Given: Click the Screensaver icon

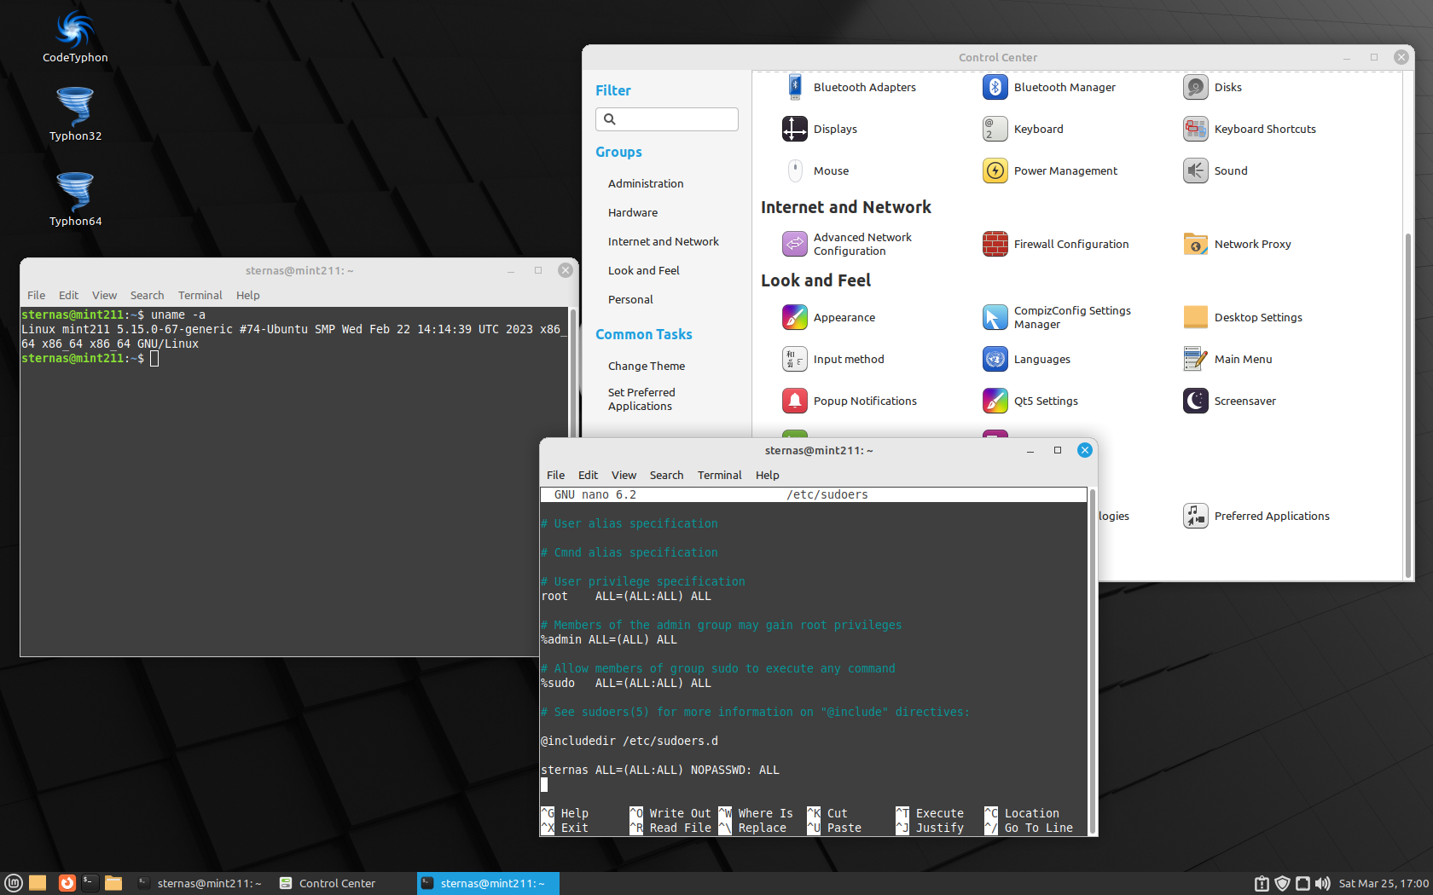Looking at the screenshot, I should point(1195,401).
